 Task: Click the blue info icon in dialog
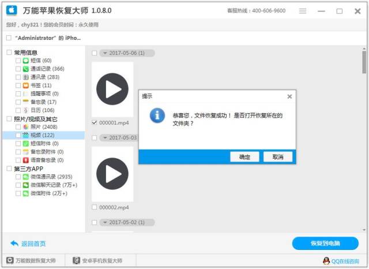point(157,115)
